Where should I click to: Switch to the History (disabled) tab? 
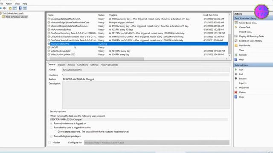(x=109, y=65)
